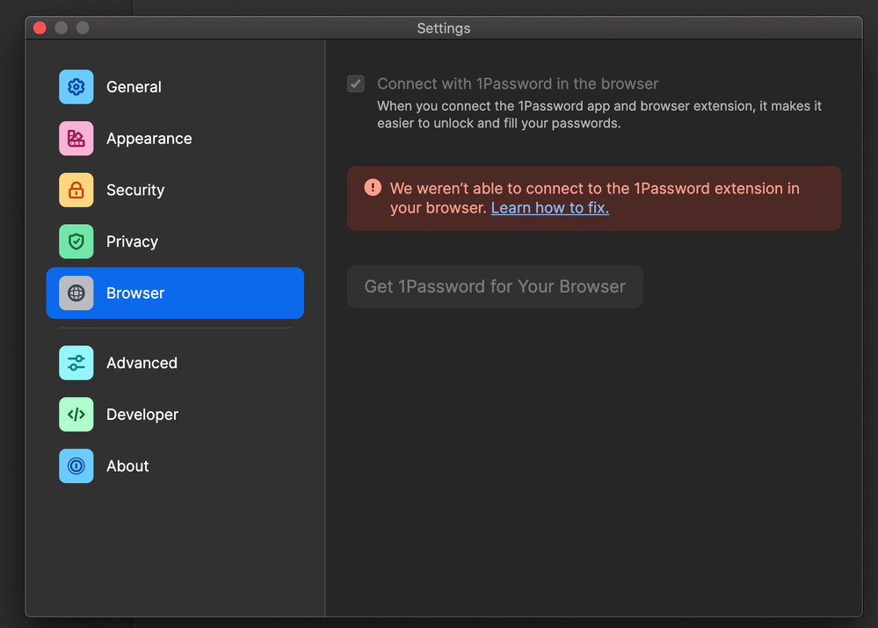Click the green Privacy shield icon
This screenshot has width=878, height=628.
coord(76,242)
